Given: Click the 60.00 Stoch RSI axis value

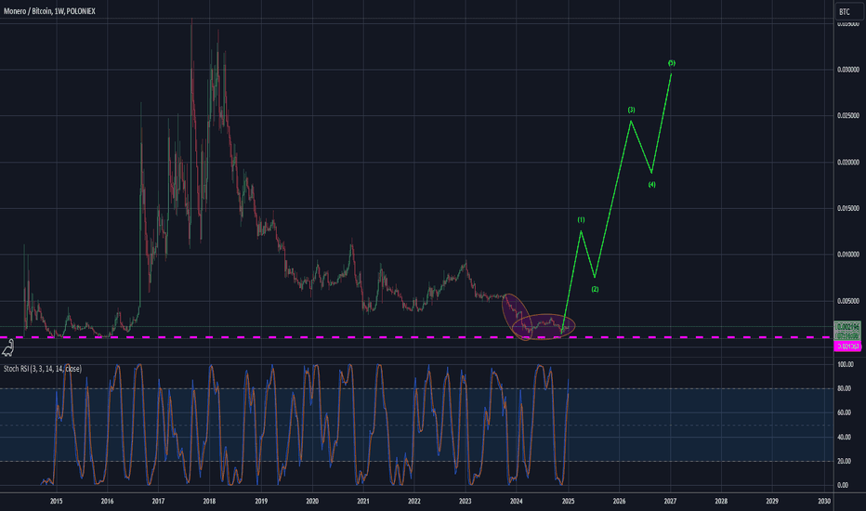Looking at the screenshot, I should pos(844,413).
